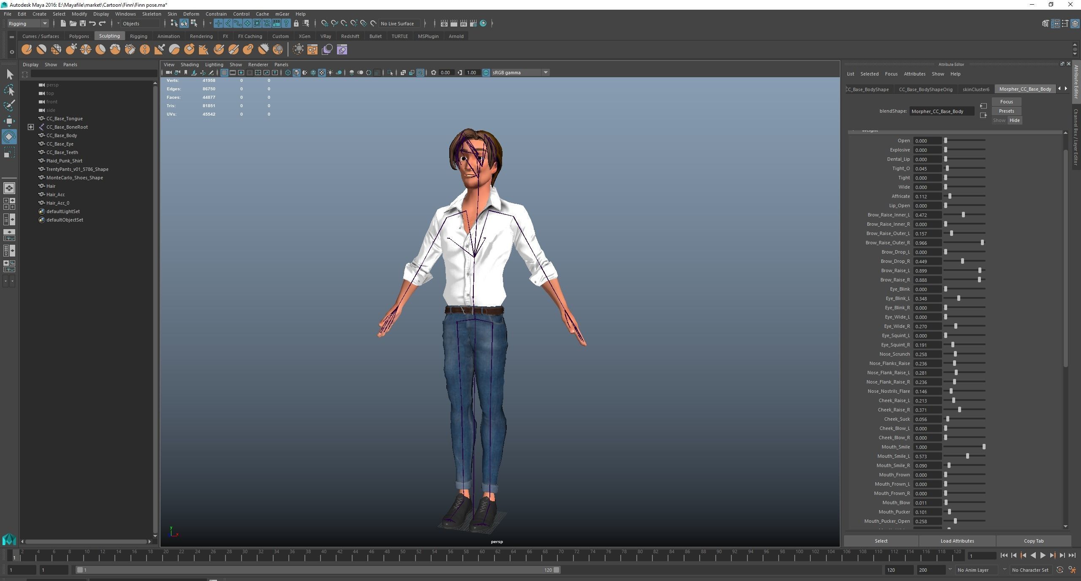The image size is (1081, 581).
Task: Click the save scene icon
Action: pos(83,24)
